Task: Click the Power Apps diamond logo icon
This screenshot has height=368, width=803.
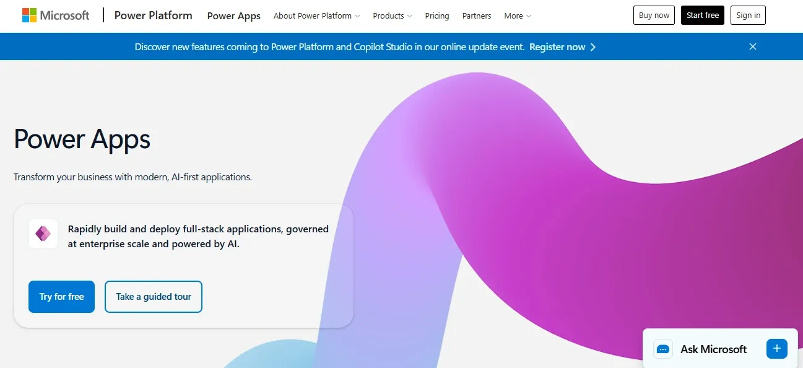Action: point(43,234)
